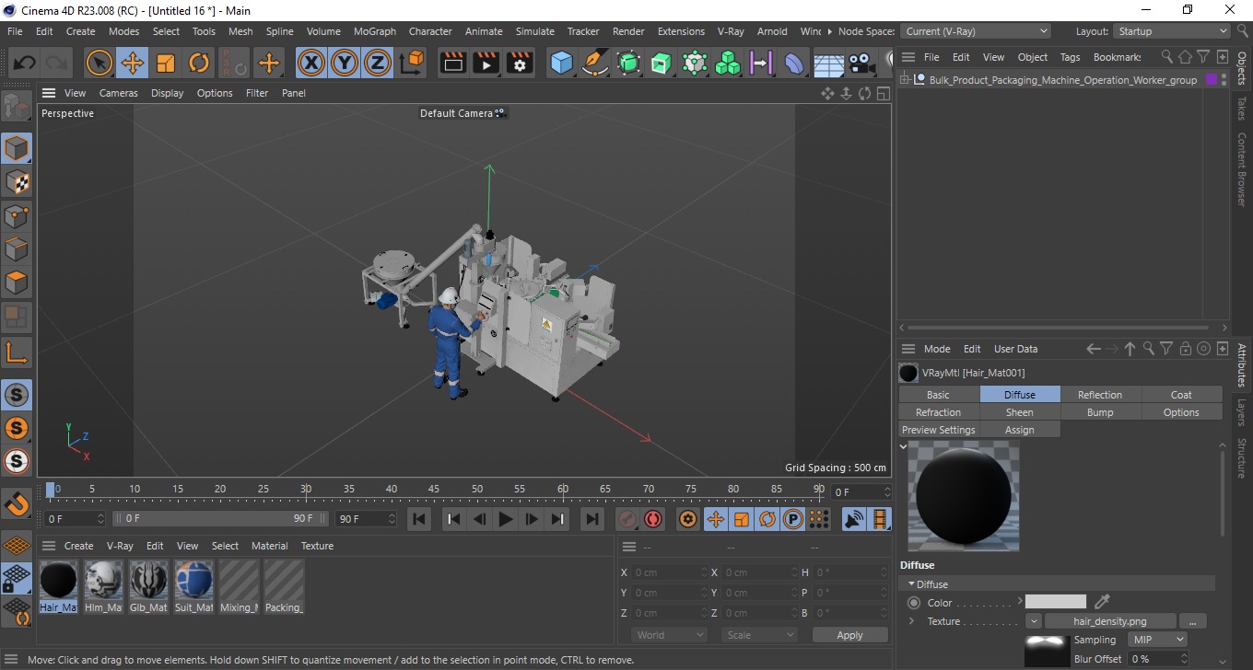Click Diffuse color swatch
Image resolution: width=1253 pixels, height=670 pixels.
click(1056, 602)
